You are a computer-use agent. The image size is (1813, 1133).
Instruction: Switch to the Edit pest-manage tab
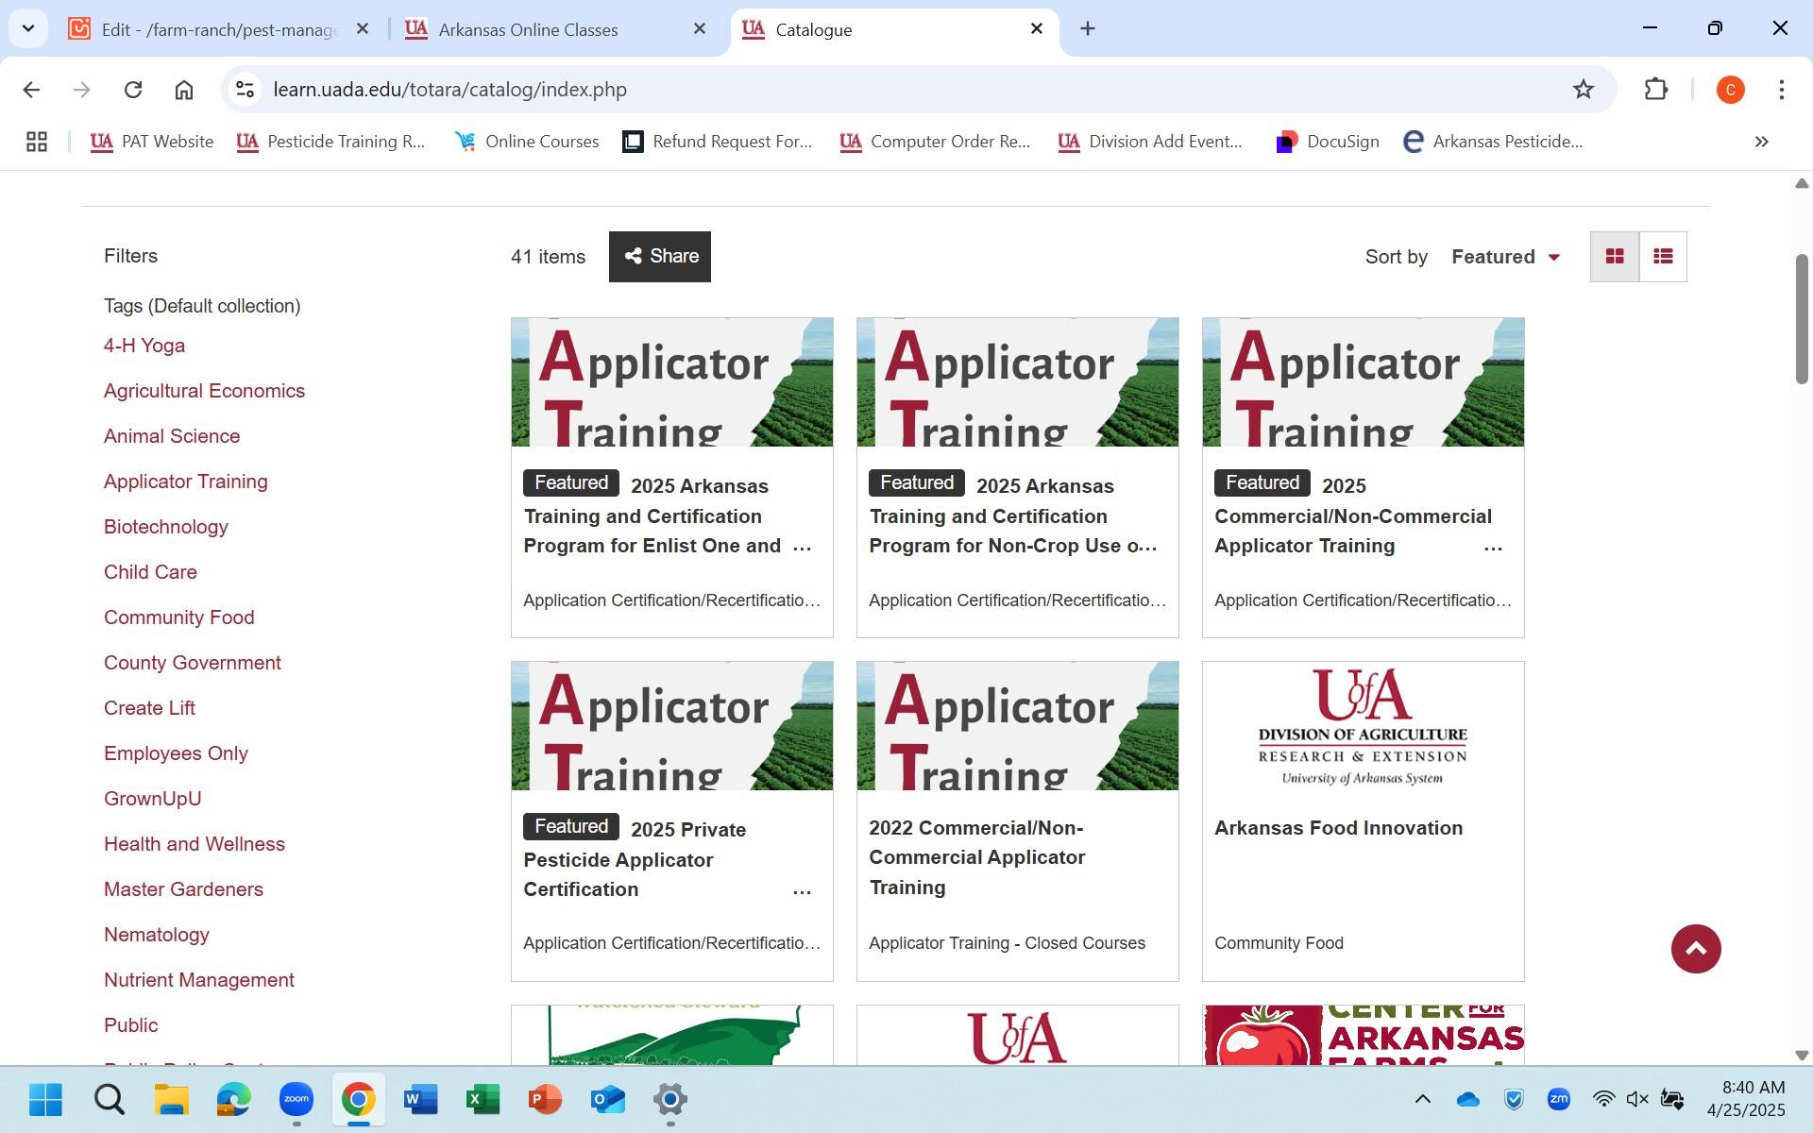(x=220, y=29)
